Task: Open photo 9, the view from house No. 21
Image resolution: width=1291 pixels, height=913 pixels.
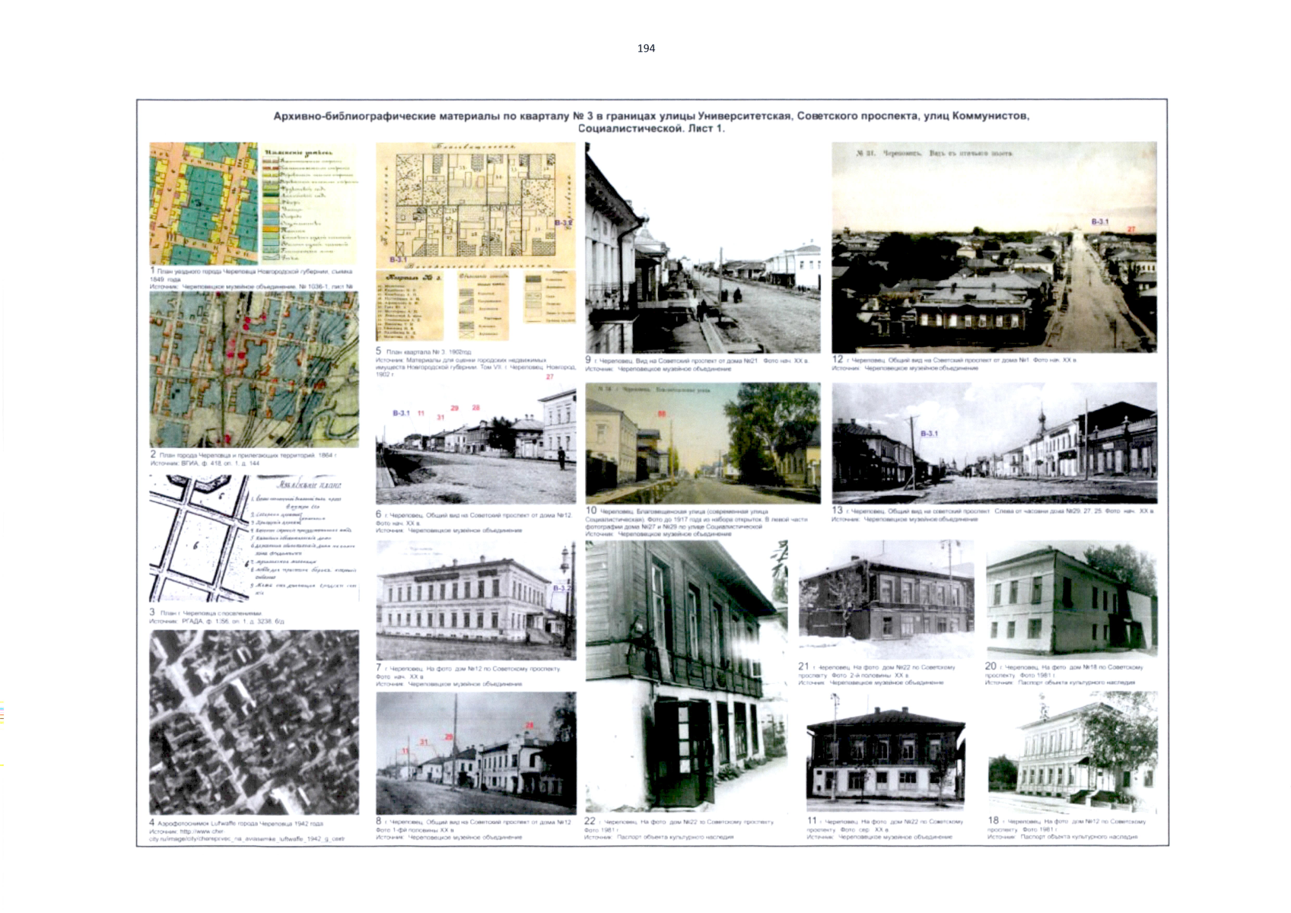Action: tap(702, 247)
